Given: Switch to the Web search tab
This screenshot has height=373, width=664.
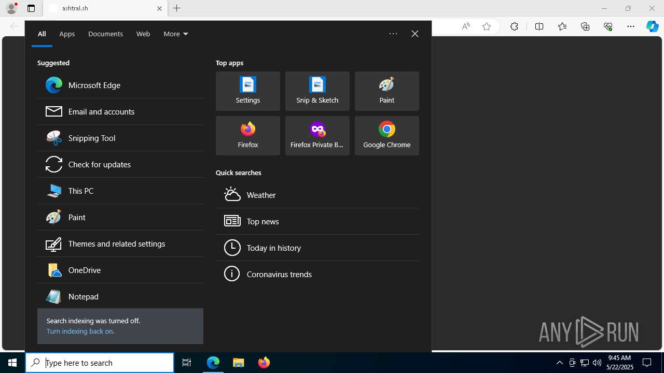Looking at the screenshot, I should click(143, 34).
